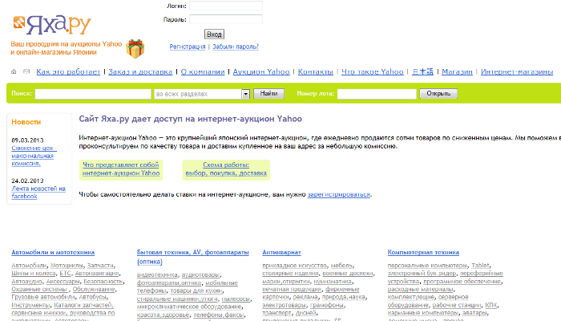561x321 pixels.
Task: Open товары для кухни subcategory link
Action: 196,291
